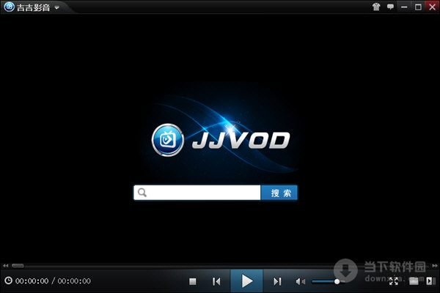Viewport: 440px width, 293px height.
Task: Click the magnifier icon in search box
Action: (x=142, y=193)
